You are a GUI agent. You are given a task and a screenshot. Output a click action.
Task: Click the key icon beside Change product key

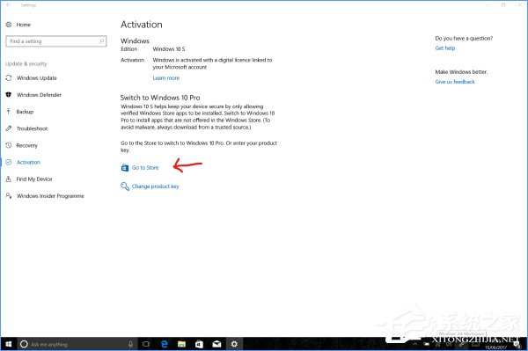pos(125,186)
